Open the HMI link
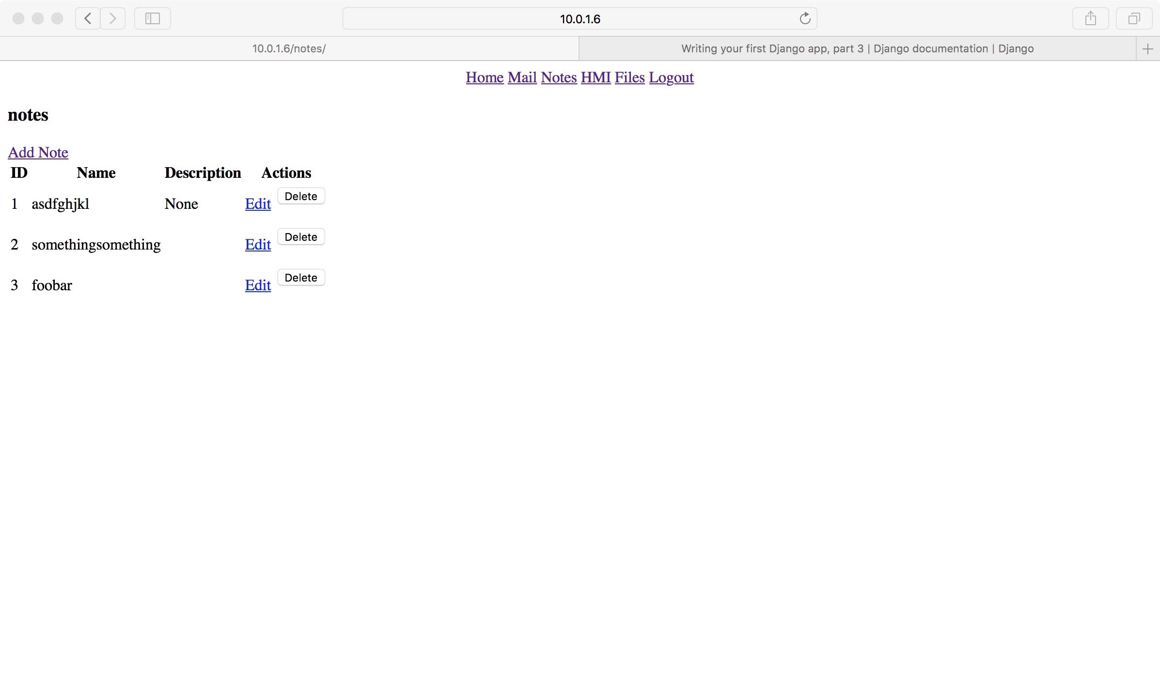Viewport: 1160px width, 691px height. point(596,78)
